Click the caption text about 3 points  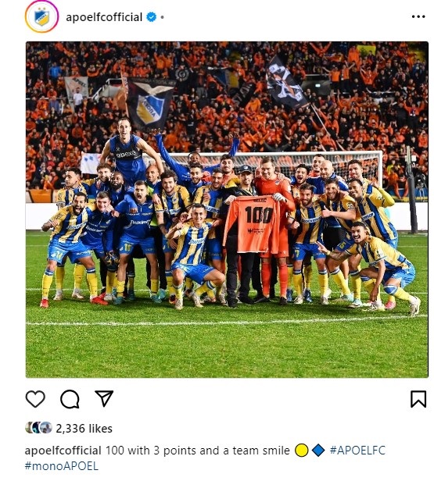pos(198,451)
